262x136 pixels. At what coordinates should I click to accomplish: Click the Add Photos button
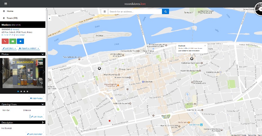[36, 98]
